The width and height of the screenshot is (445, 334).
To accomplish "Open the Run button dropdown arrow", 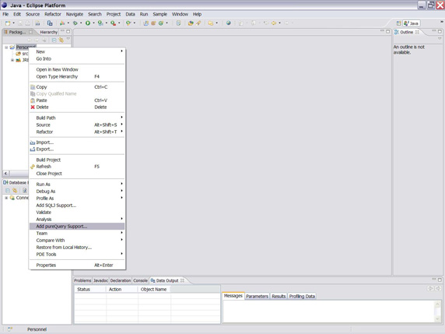I will click(93, 23).
